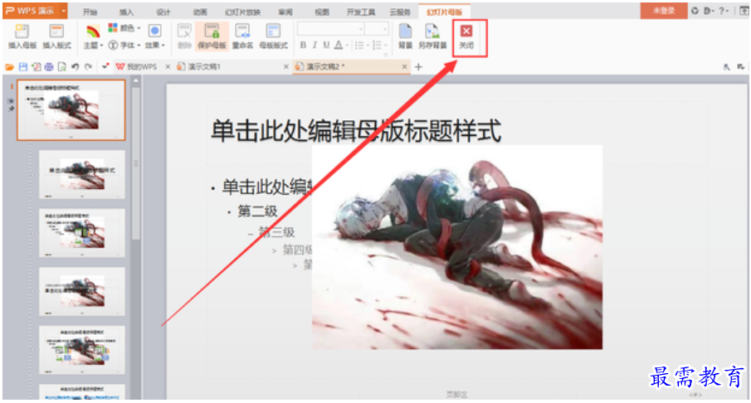
Task: Switch to the 视图 tab
Action: tap(322, 12)
